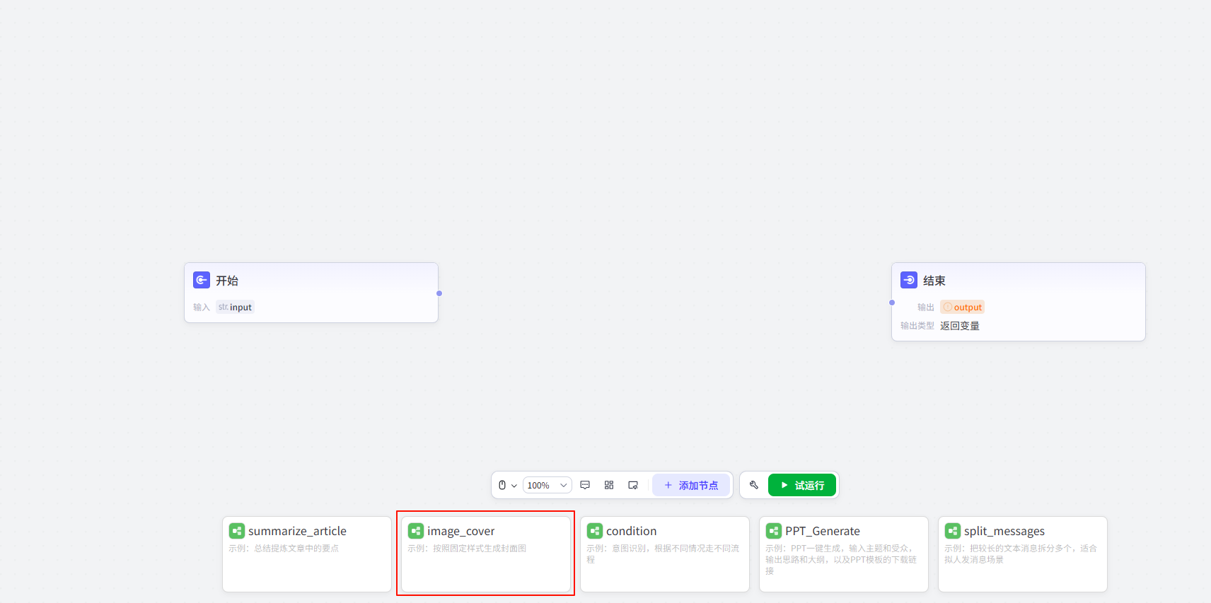This screenshot has width=1211, height=603.
Task: Click the end node input connection port
Action: click(x=891, y=303)
